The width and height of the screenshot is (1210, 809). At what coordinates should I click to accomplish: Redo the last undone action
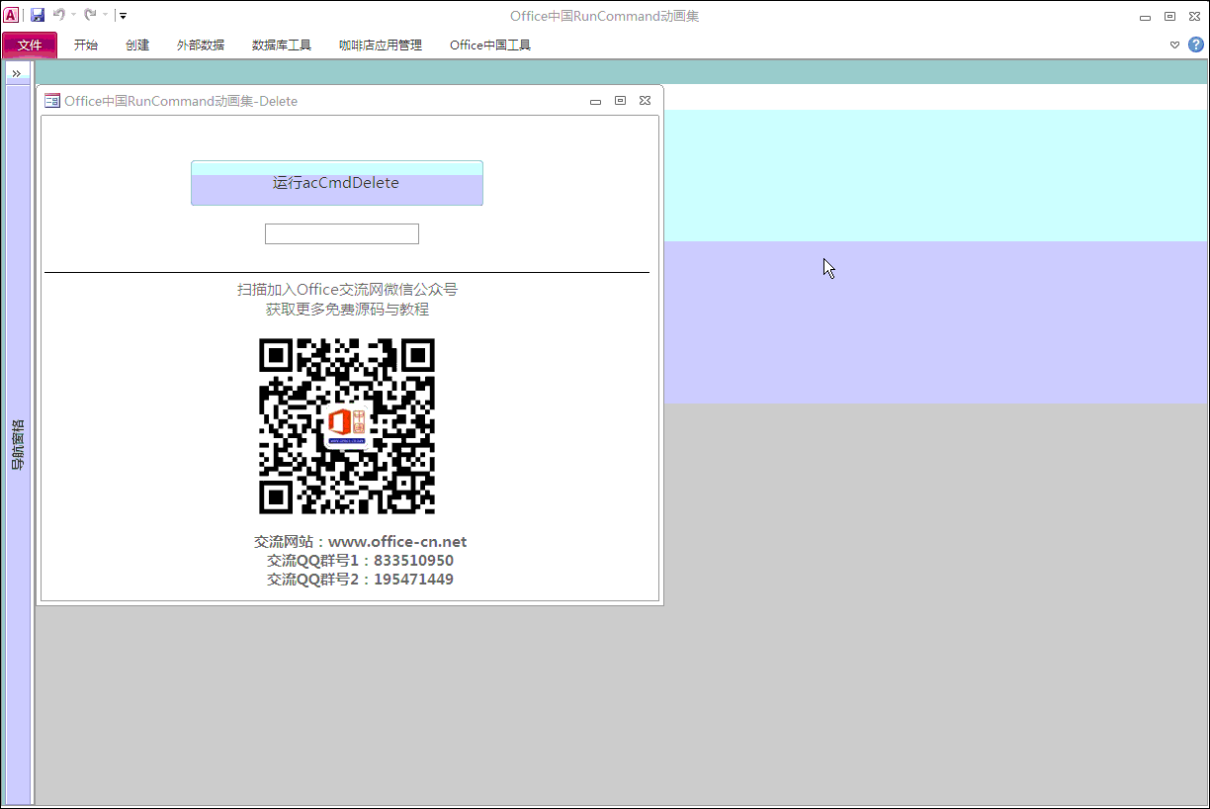tap(90, 15)
